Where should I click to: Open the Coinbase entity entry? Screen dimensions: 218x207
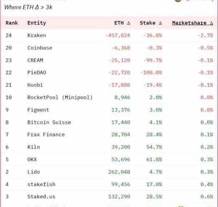(40, 48)
